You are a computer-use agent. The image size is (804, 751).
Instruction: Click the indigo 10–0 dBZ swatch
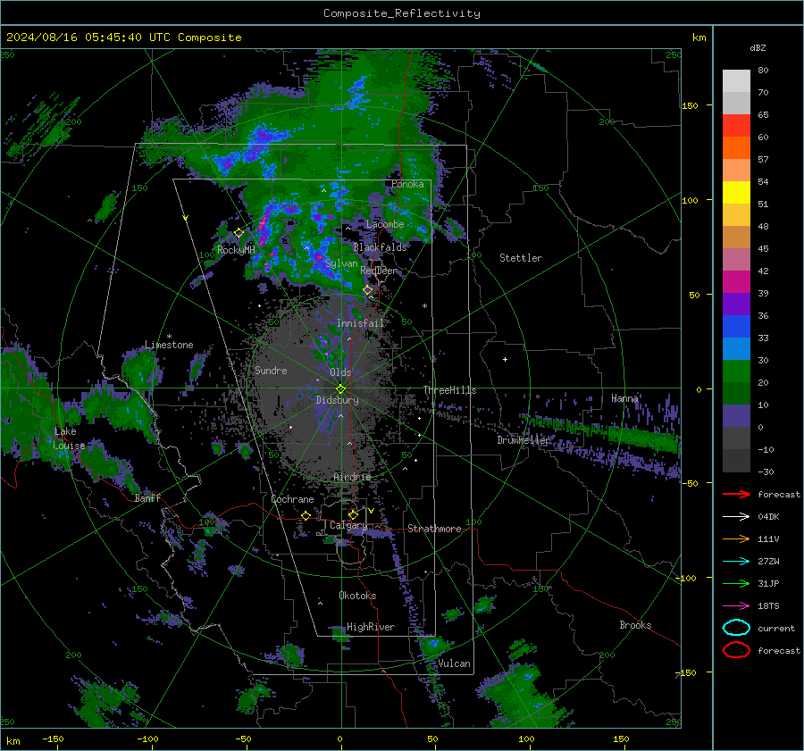tap(736, 416)
